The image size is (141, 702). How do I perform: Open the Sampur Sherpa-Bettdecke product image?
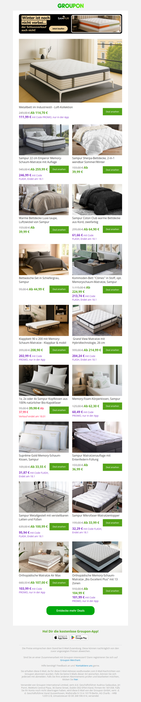pos(97,140)
